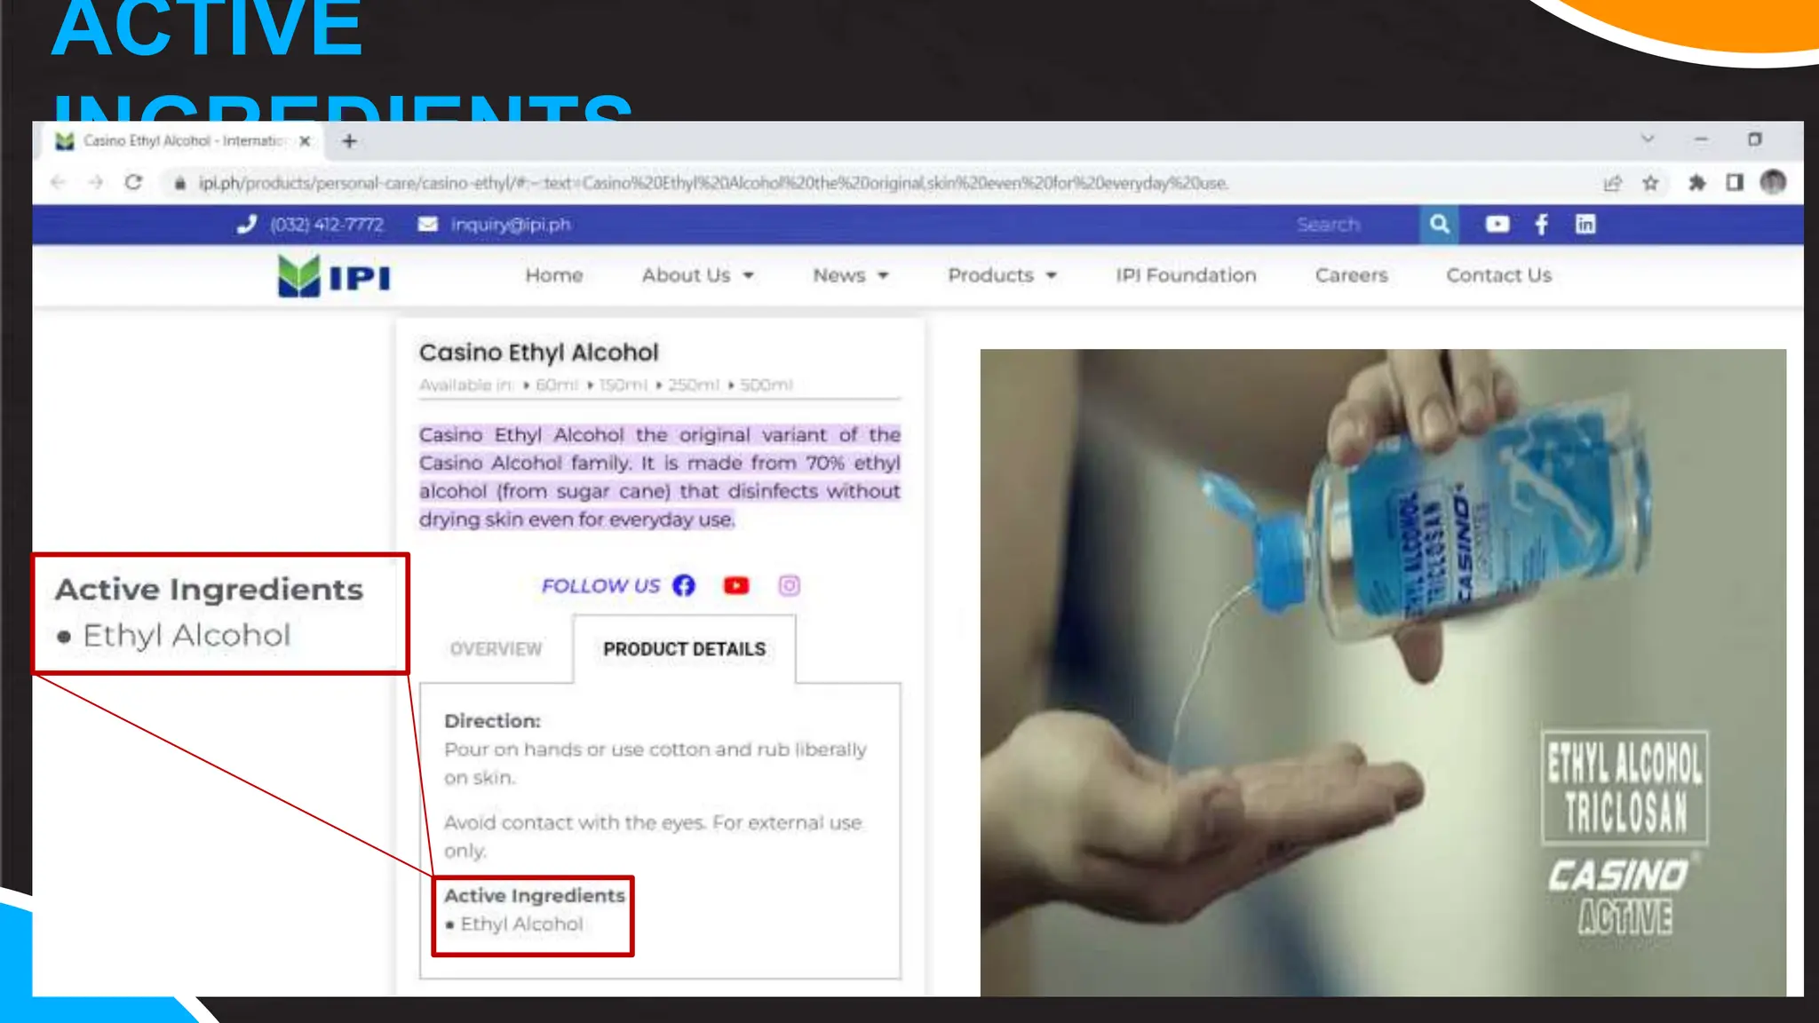Click the browser forward arrow
The image size is (1819, 1023).
coord(96,183)
